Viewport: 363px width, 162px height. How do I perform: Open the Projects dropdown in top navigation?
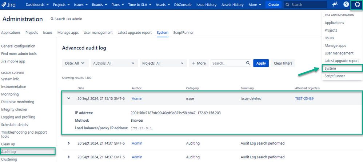[61, 5]
